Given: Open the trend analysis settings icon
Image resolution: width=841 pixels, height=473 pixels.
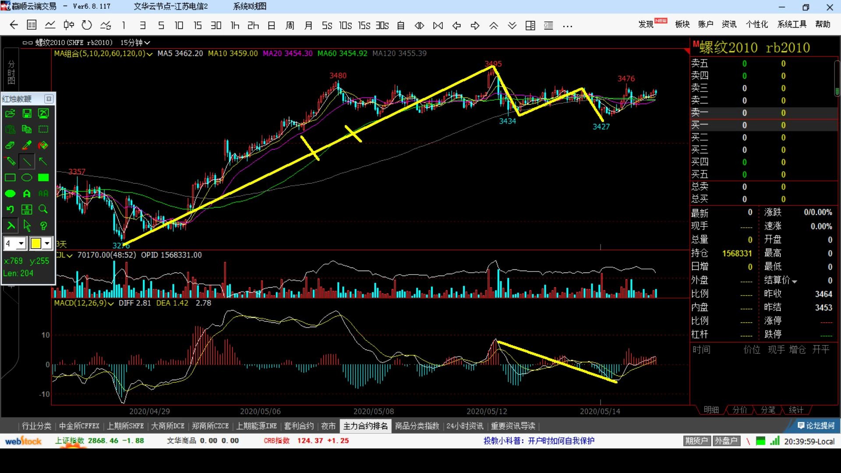Looking at the screenshot, I should pyautogui.click(x=106, y=25).
